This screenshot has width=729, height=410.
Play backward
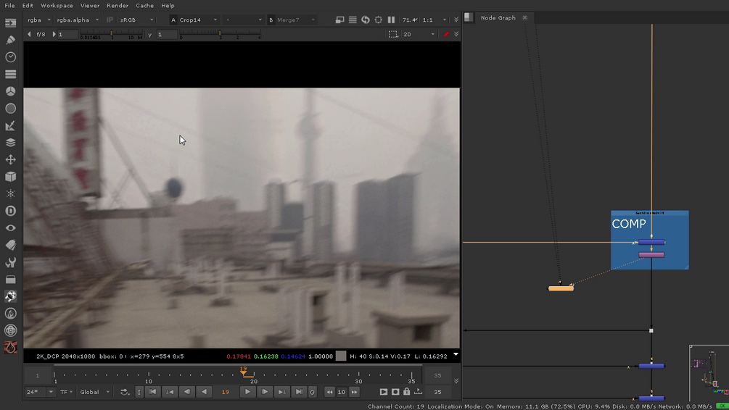pyautogui.click(x=204, y=392)
